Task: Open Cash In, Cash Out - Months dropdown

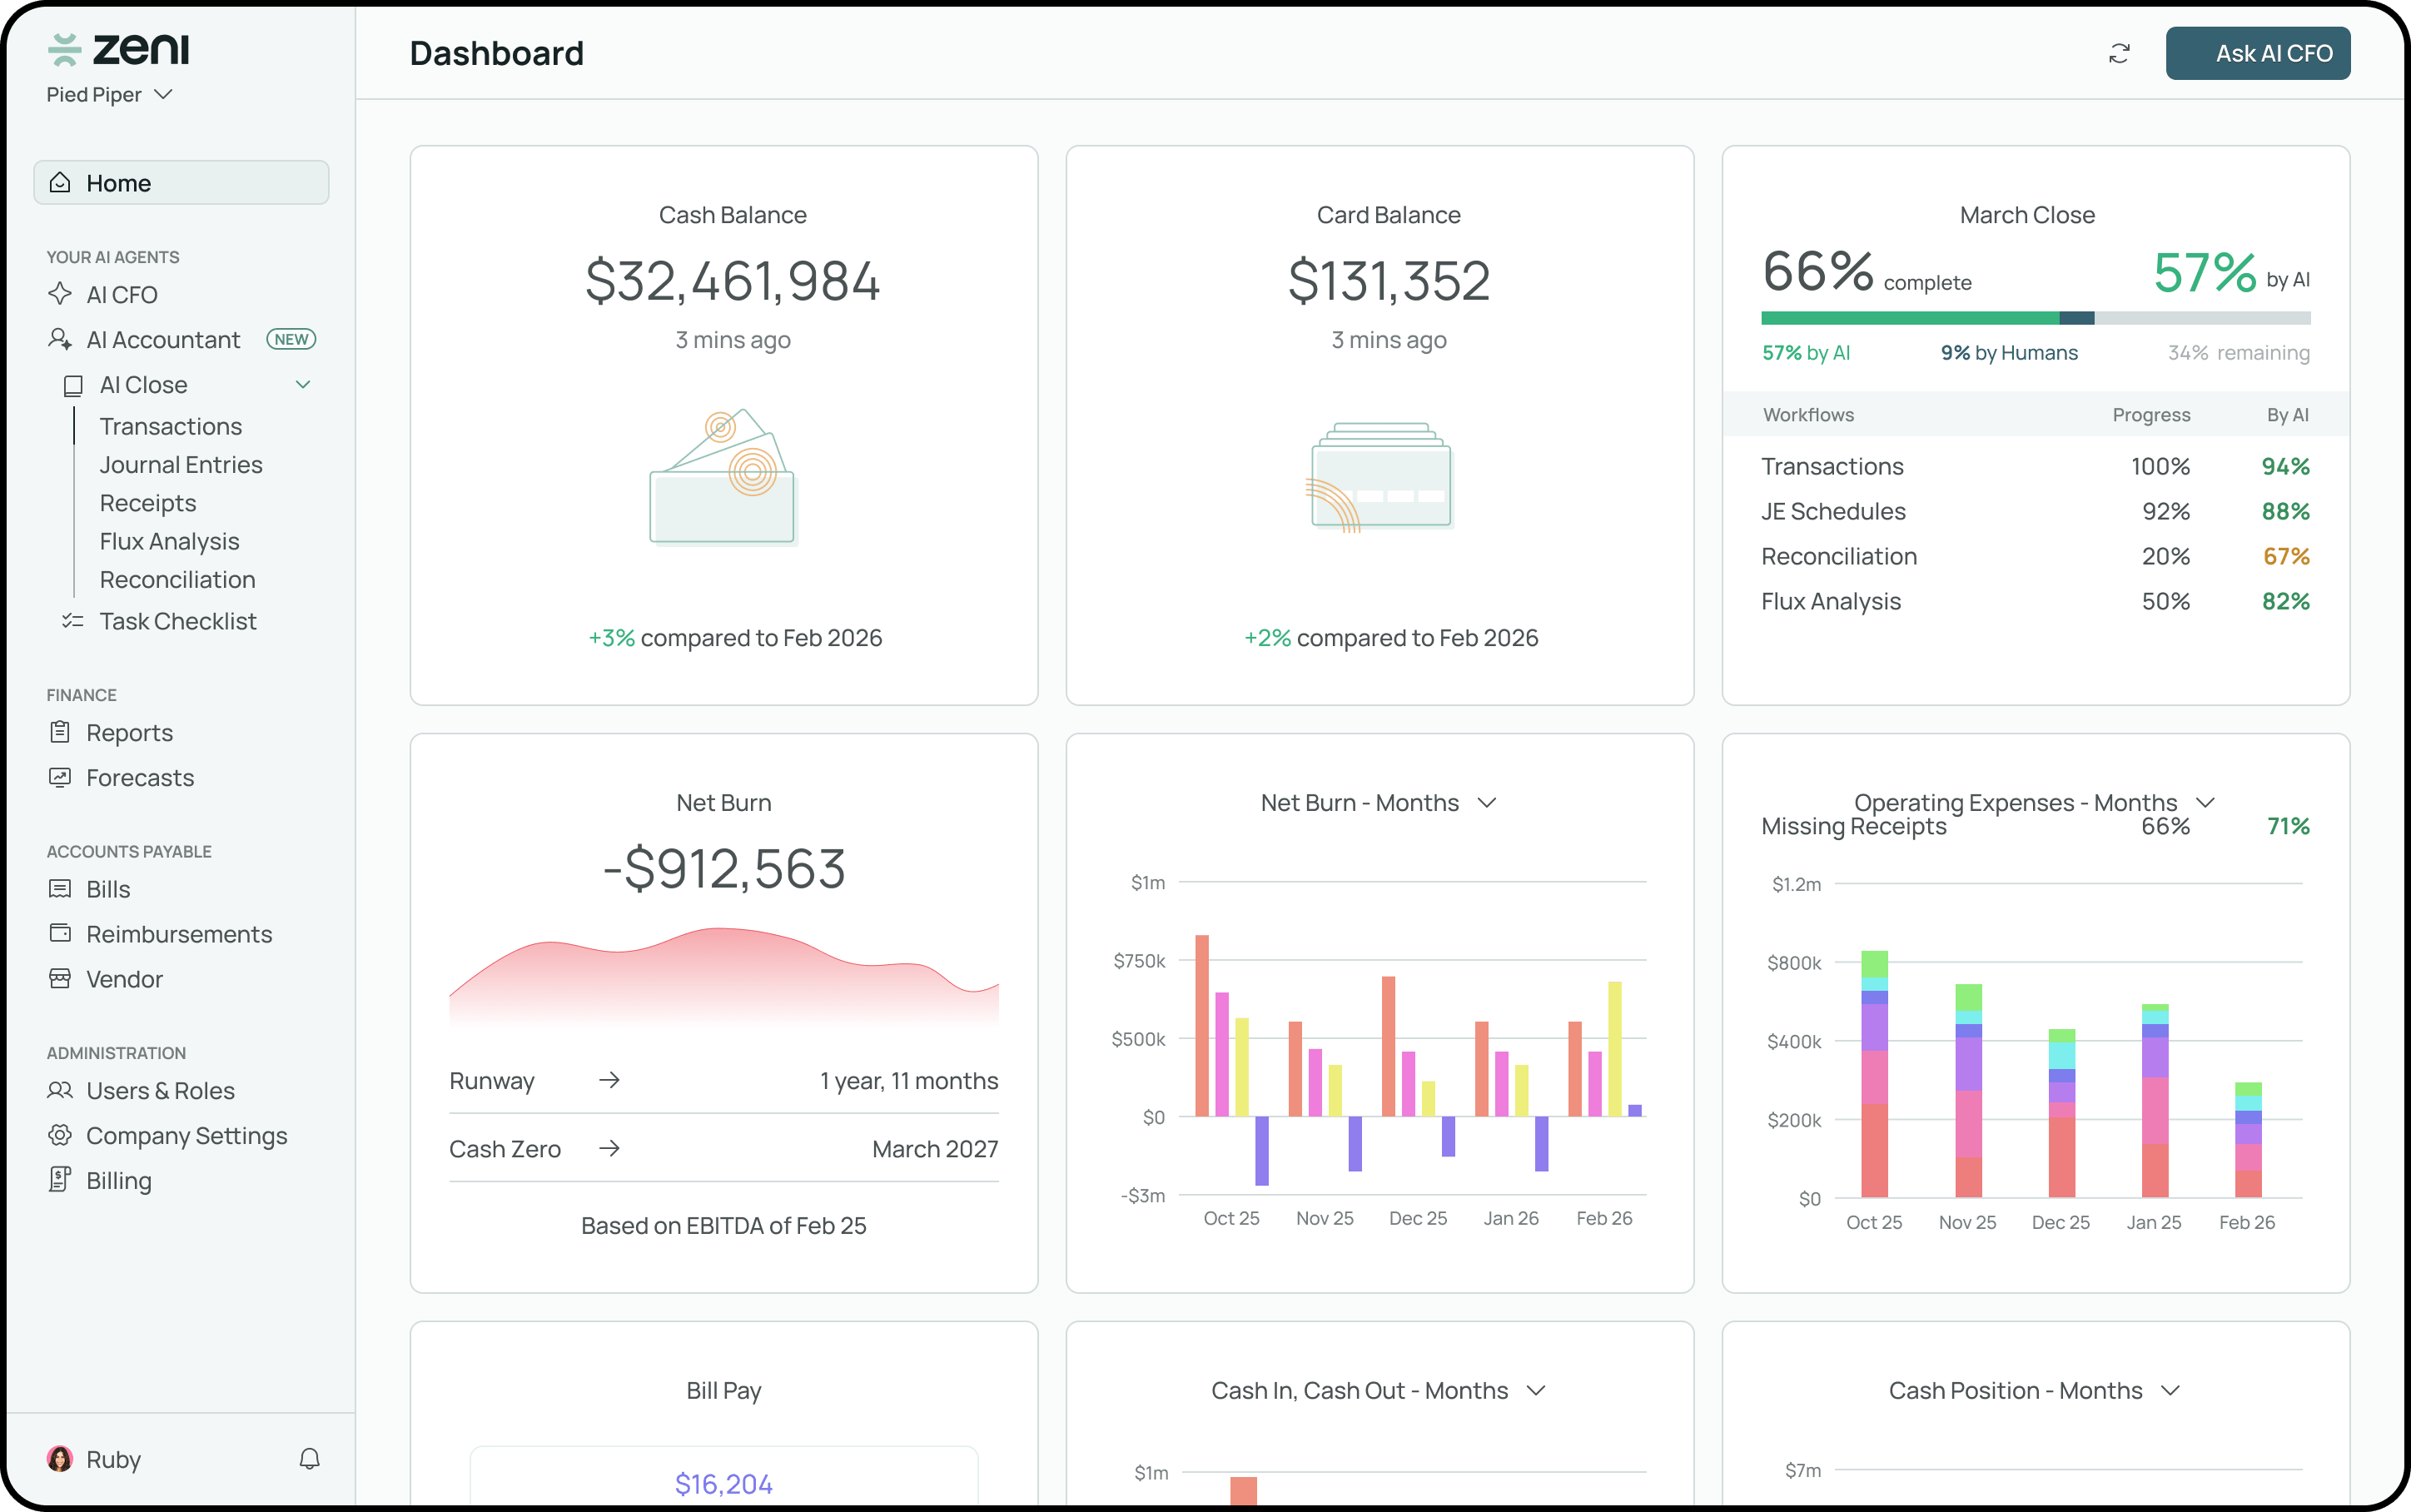Action: pos(1379,1391)
